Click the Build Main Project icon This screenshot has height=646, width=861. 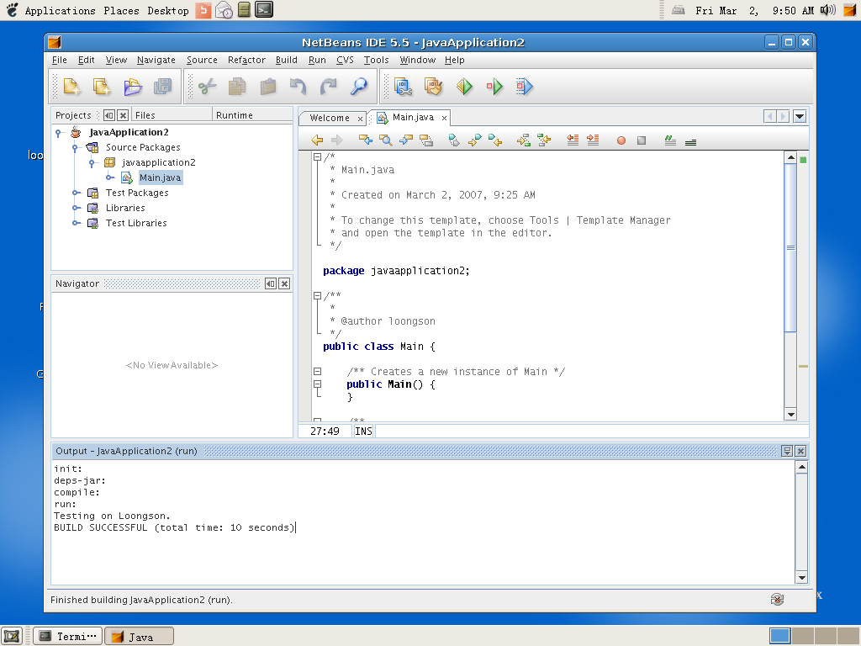[403, 86]
